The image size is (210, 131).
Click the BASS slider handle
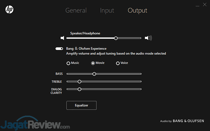94,74
